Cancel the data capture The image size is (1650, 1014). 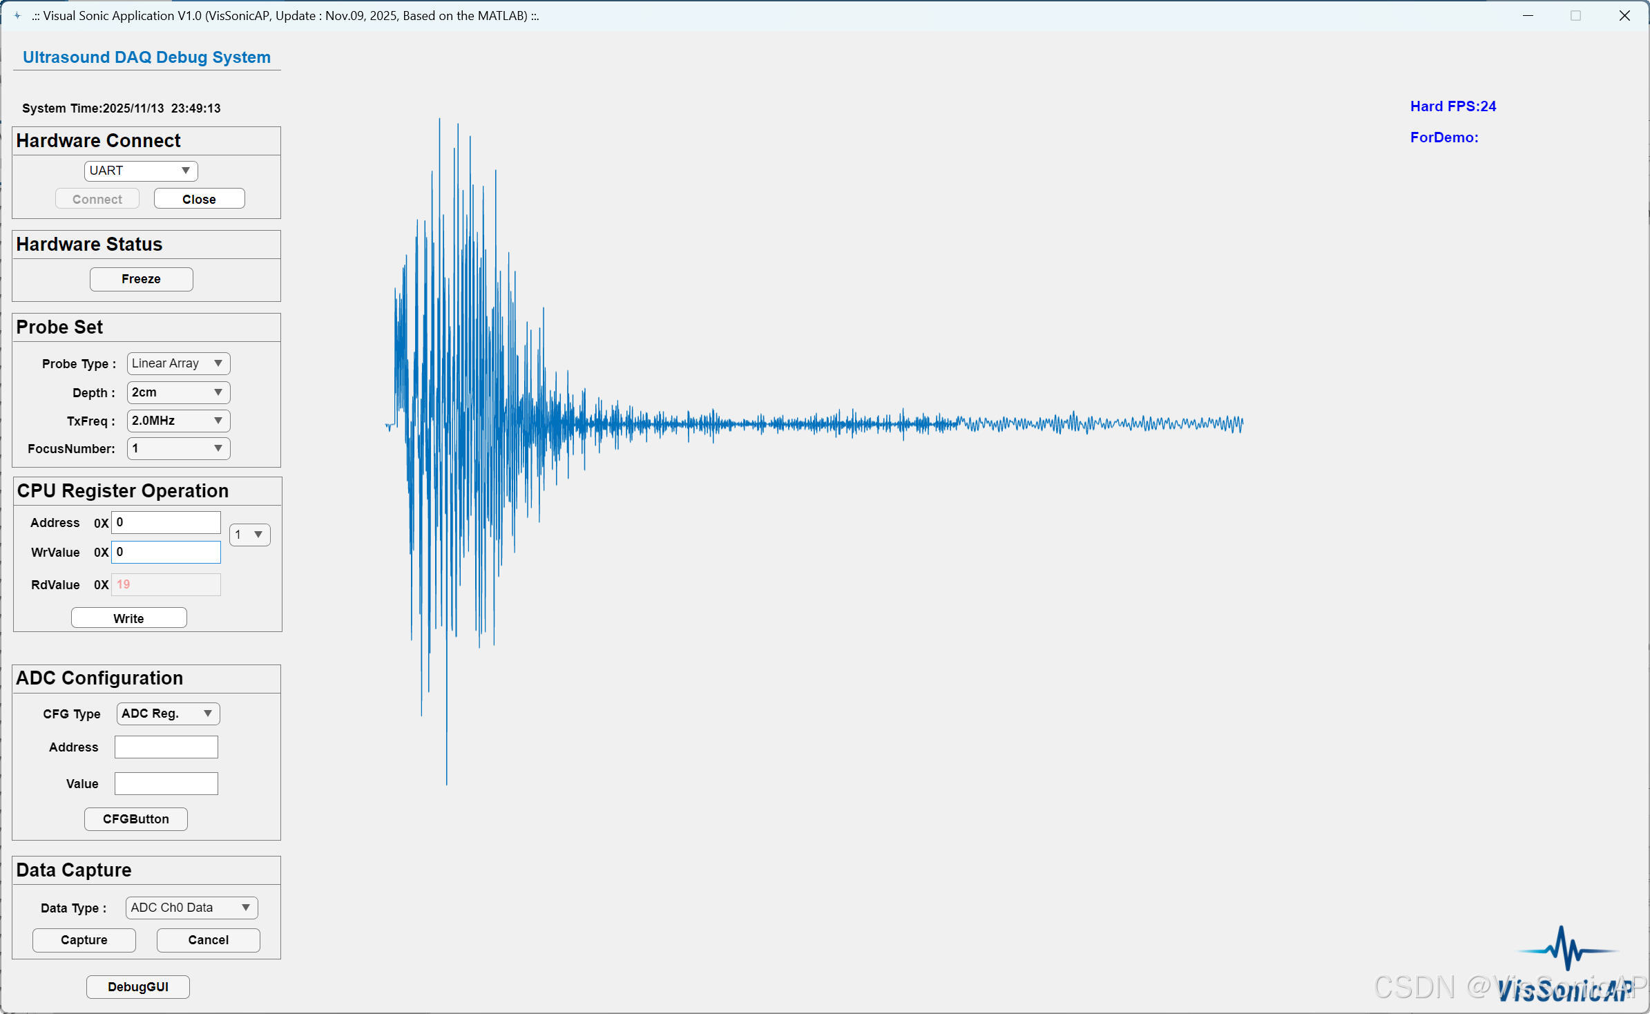click(x=209, y=940)
